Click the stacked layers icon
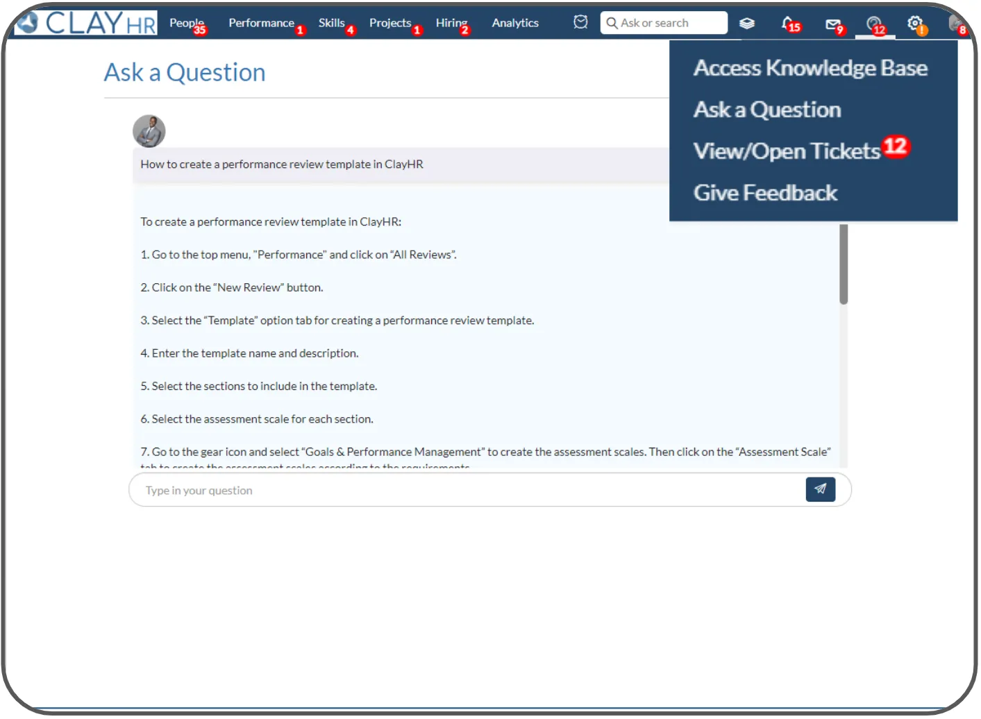 pos(746,24)
